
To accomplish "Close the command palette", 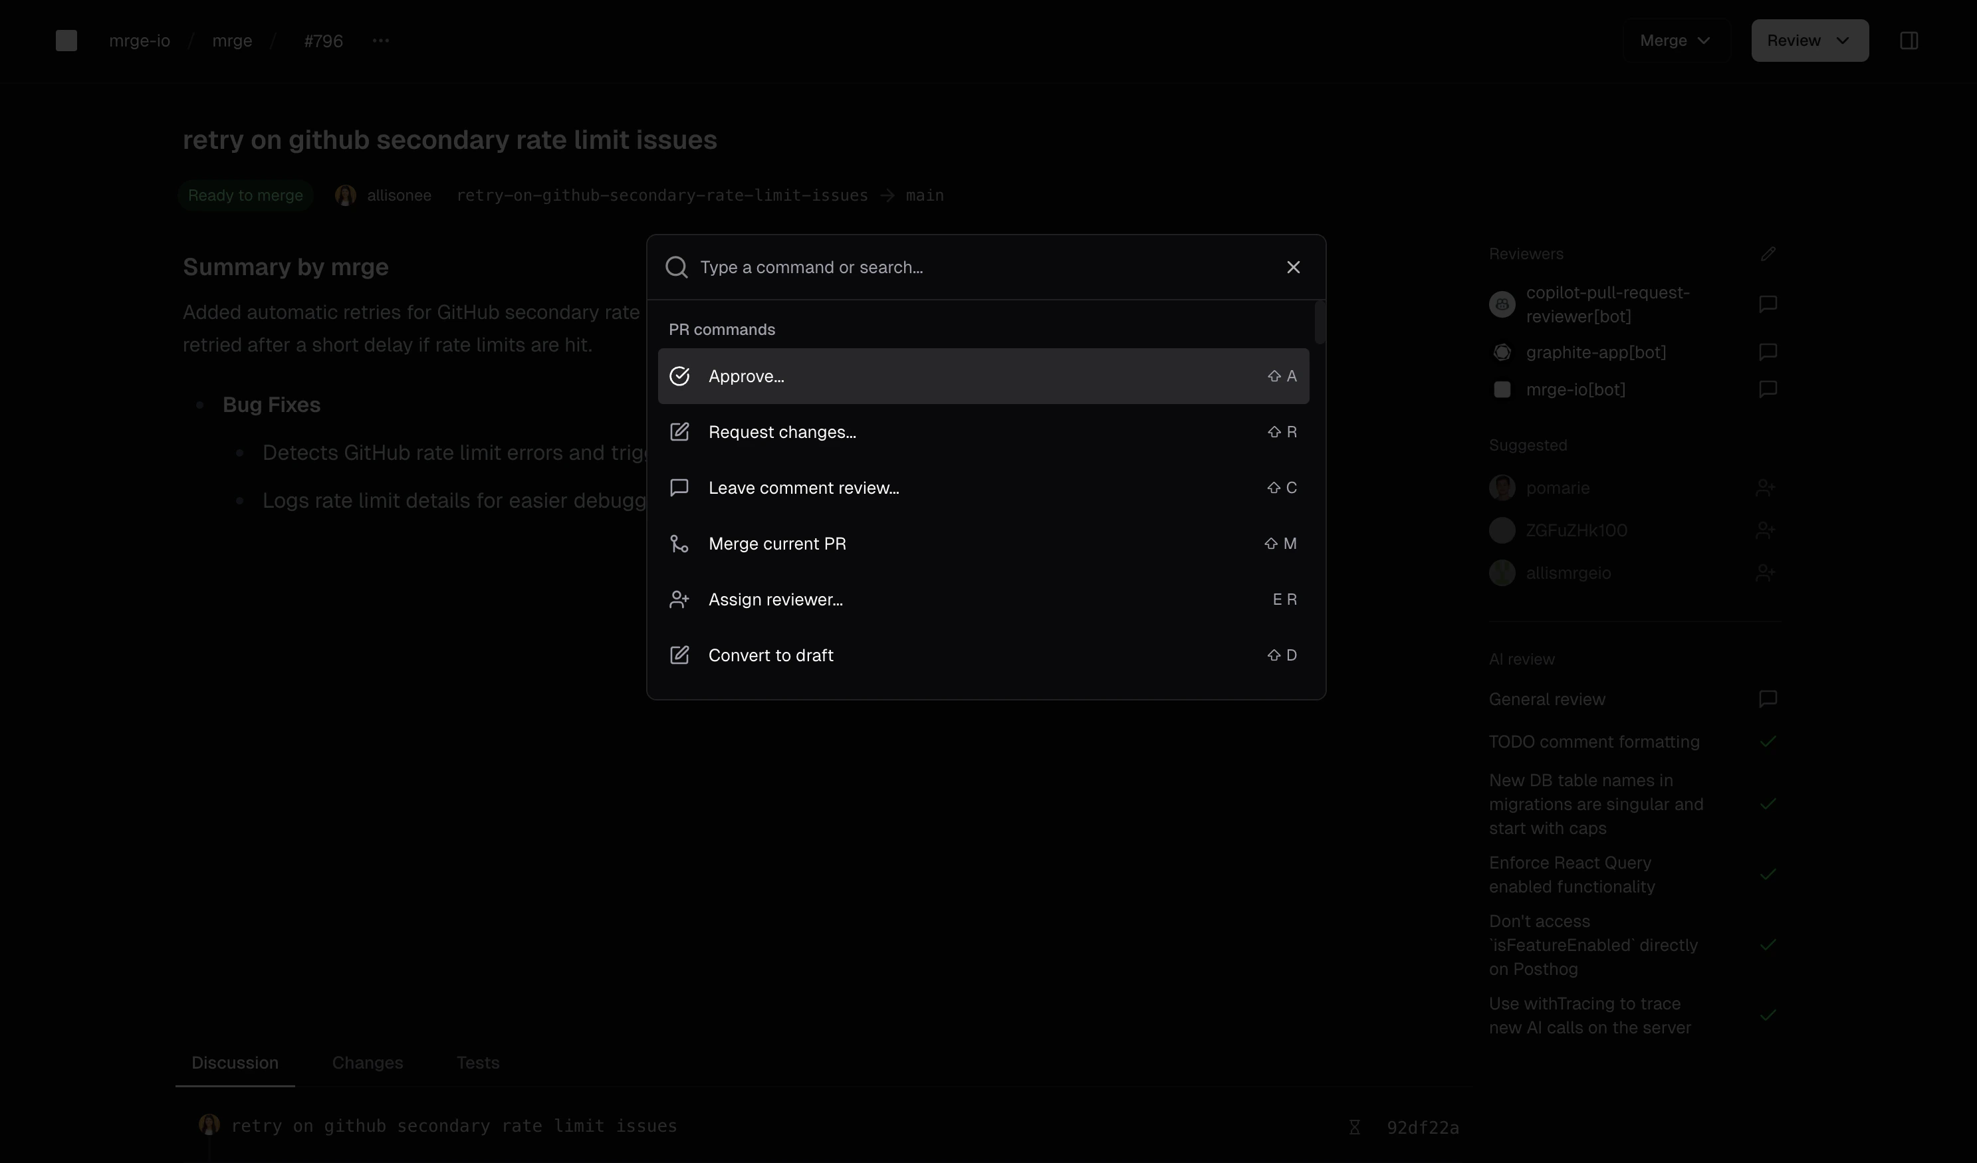I will [1293, 266].
